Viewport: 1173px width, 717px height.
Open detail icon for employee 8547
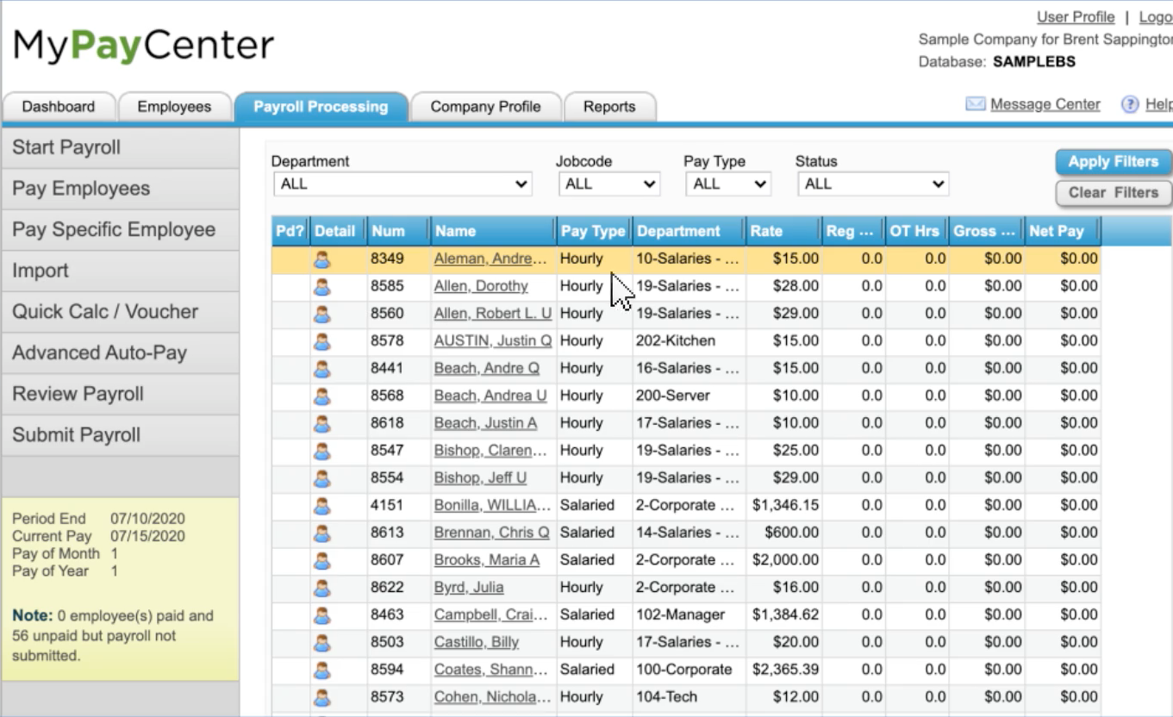[322, 451]
